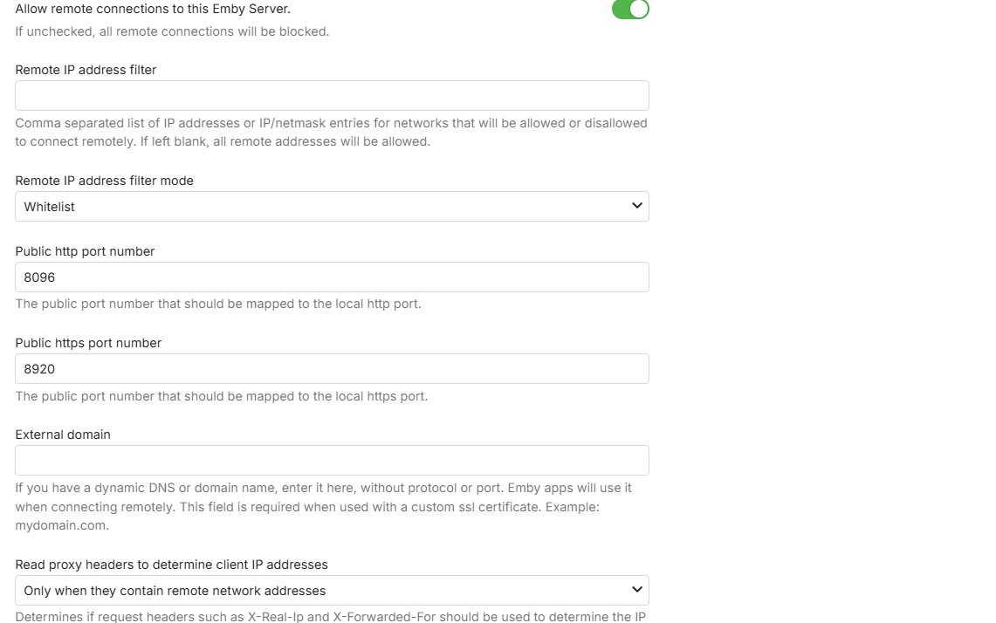Click the 'If unchecked, all remote connections' help text
This screenshot has height=623, width=996.
point(172,31)
